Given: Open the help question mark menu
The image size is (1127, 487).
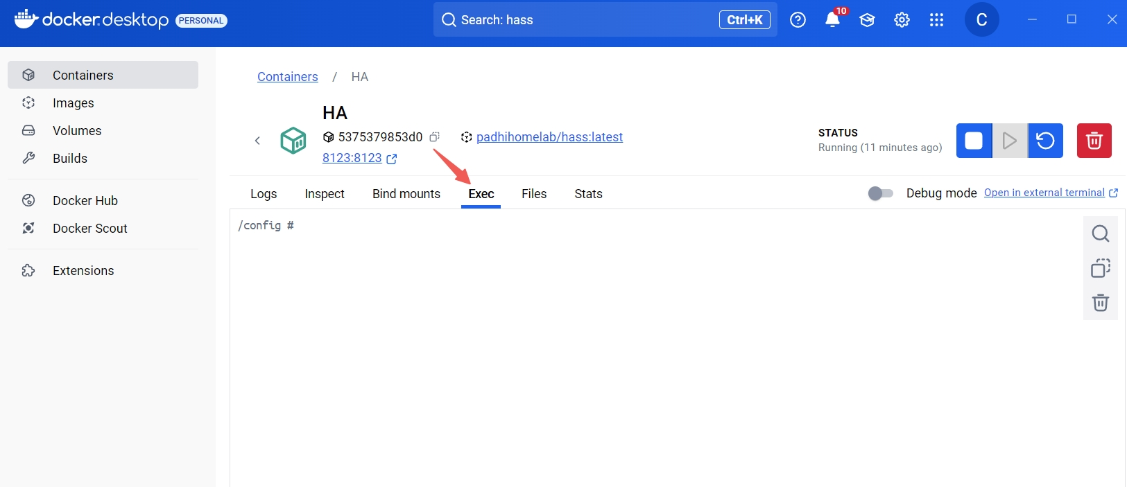Looking at the screenshot, I should coord(798,20).
